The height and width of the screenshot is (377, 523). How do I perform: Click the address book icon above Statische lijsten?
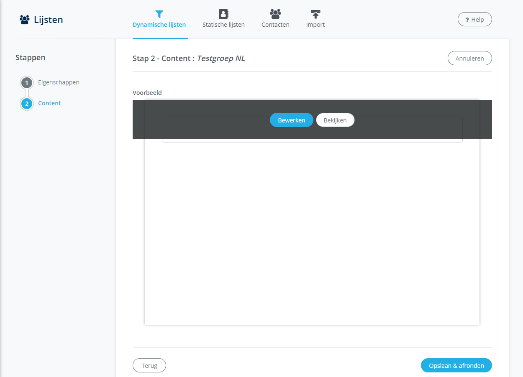click(x=223, y=14)
